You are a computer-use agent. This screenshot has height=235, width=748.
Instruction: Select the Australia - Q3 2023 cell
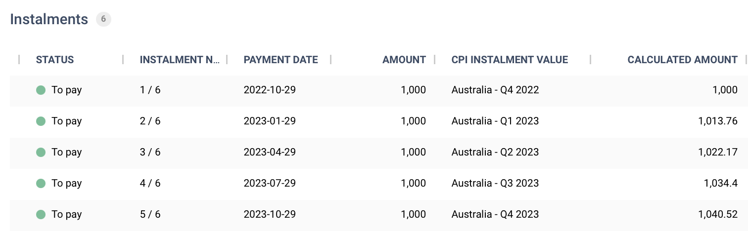pyautogui.click(x=495, y=183)
